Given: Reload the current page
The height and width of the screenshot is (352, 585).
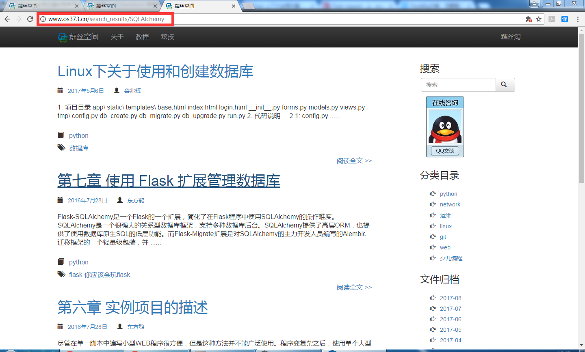Looking at the screenshot, I should [29, 19].
